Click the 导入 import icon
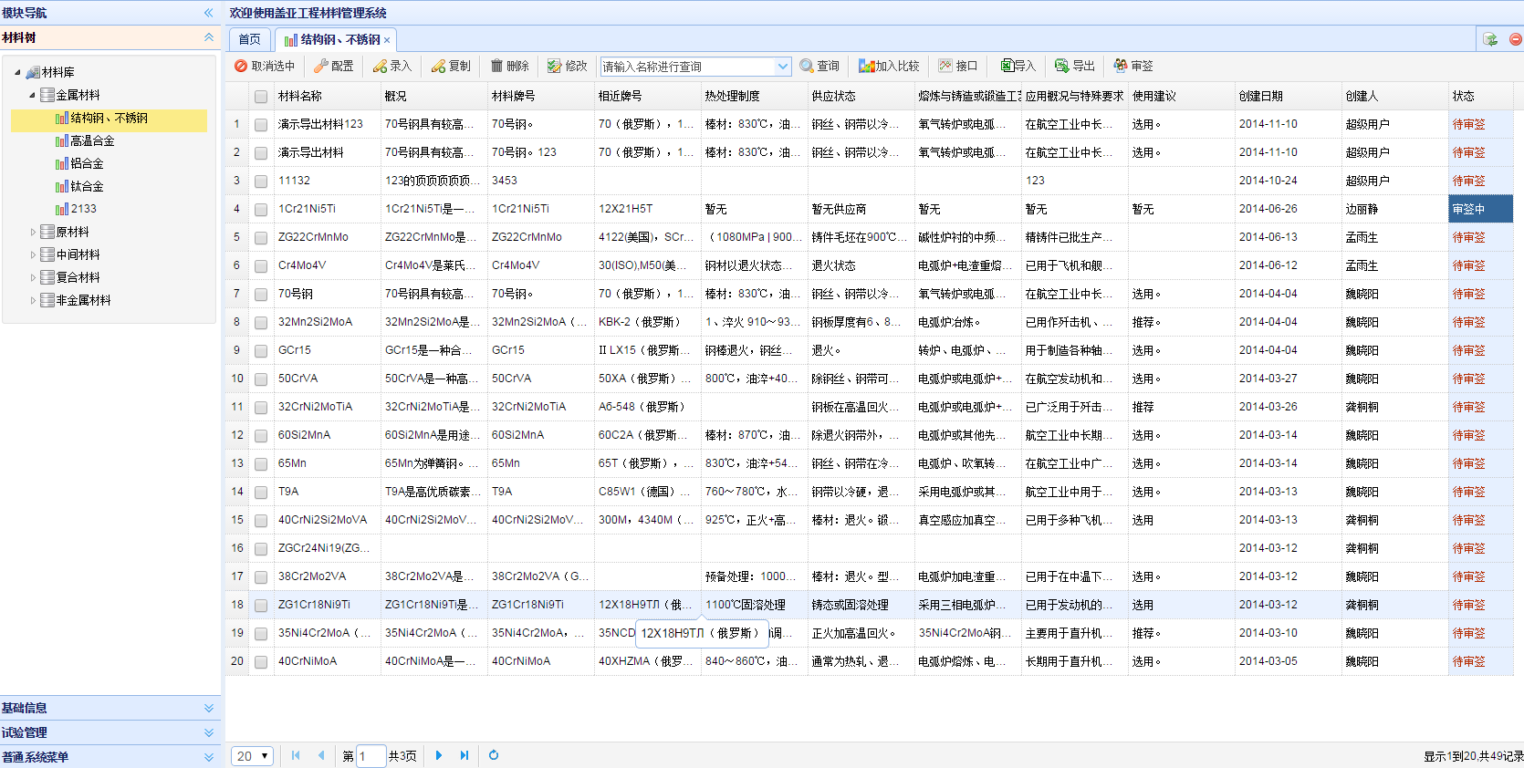 tap(1007, 66)
